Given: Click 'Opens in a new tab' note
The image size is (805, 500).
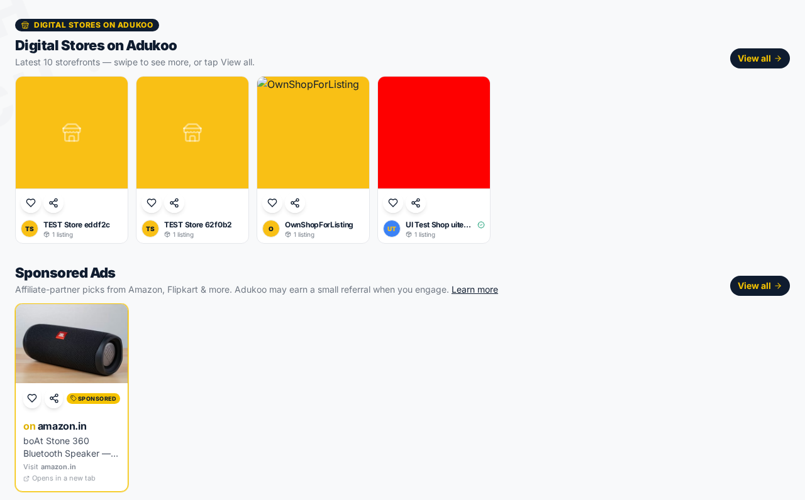Looking at the screenshot, I should 60,478.
